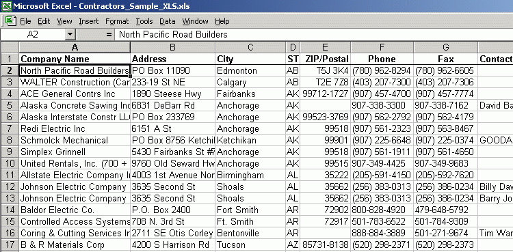Click the Bentonville city cell
The width and height of the screenshot is (513, 252).
250,233
